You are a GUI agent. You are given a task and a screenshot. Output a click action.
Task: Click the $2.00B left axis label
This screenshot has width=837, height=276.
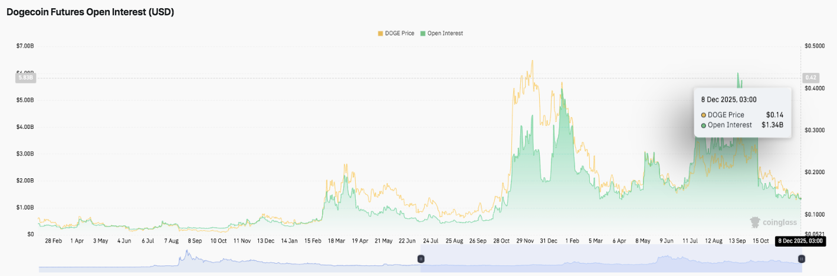click(25, 181)
